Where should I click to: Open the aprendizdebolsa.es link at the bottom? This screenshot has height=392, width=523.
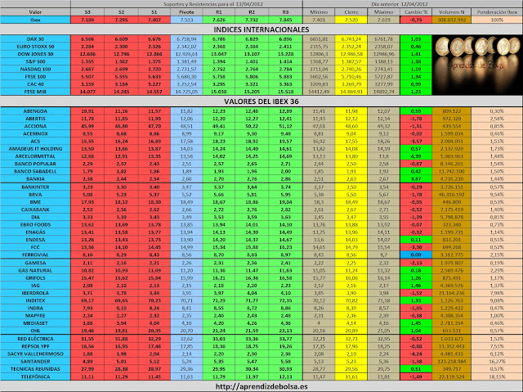(261, 386)
